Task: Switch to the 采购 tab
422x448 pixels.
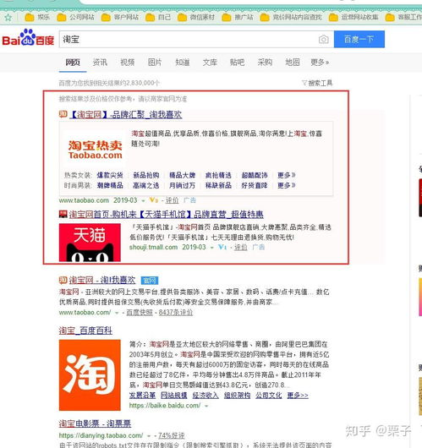Action: click(x=265, y=63)
